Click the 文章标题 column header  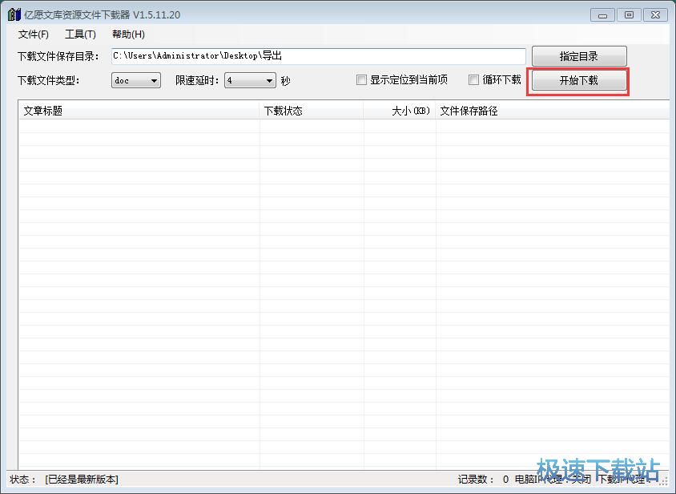139,111
